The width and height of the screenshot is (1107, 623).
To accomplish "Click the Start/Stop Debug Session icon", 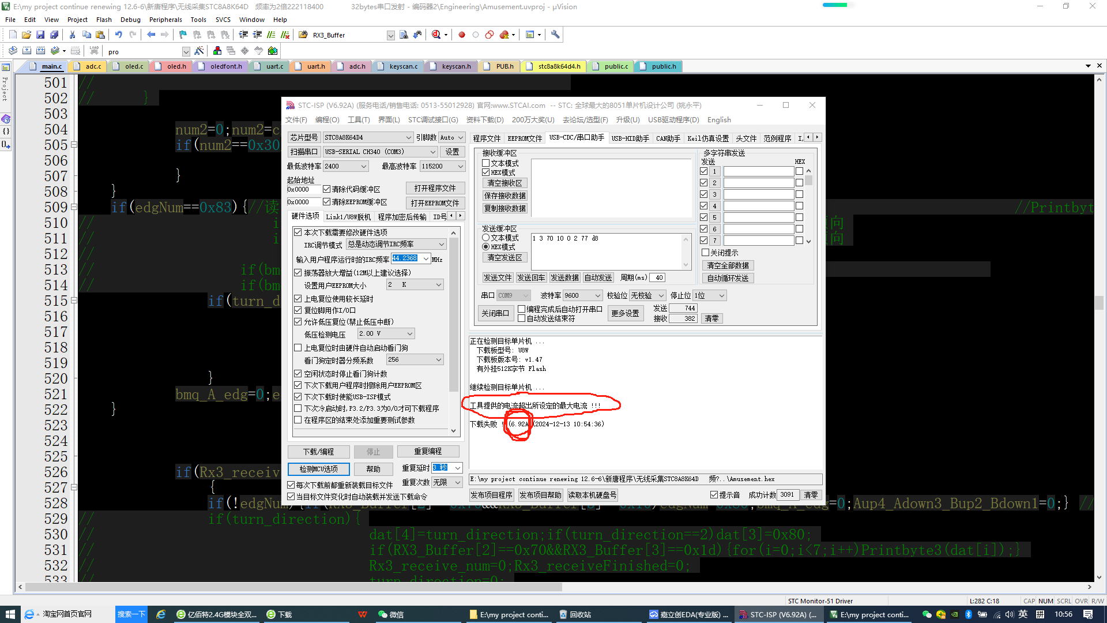I will (x=437, y=35).
